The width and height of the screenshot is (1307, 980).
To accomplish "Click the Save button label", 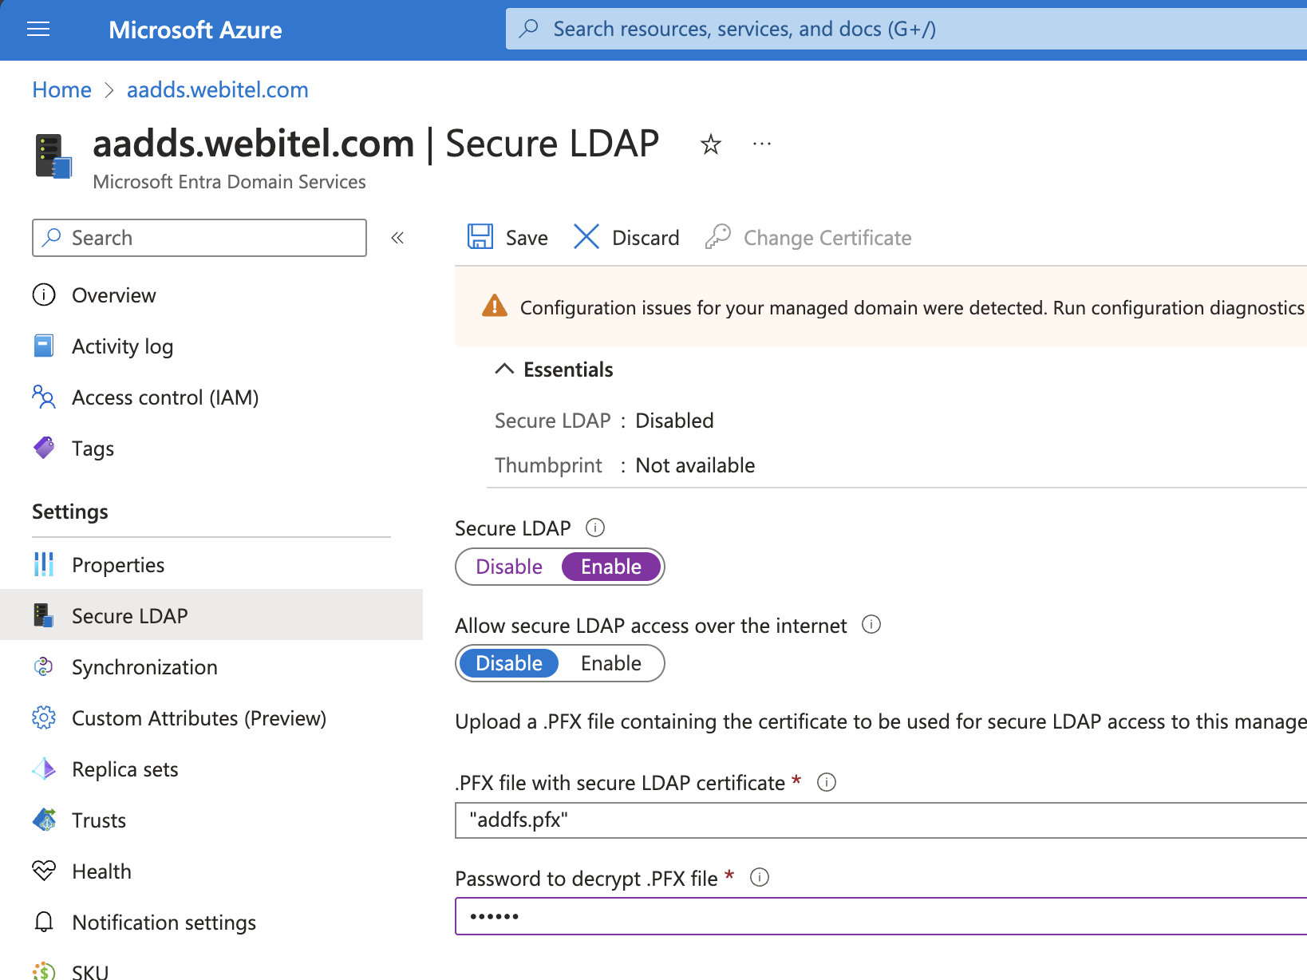I will pos(527,238).
